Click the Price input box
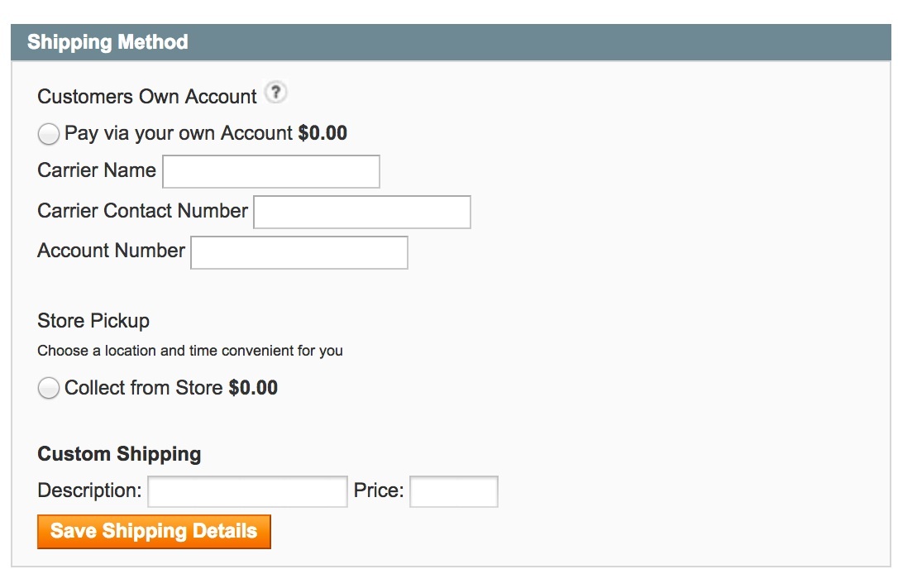 454,491
